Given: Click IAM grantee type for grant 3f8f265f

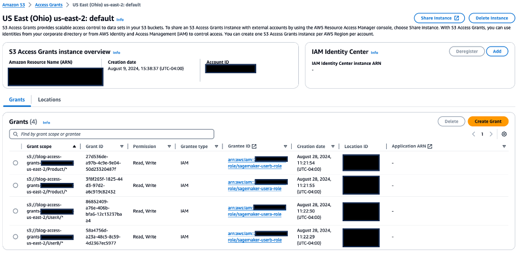Looking at the screenshot, I should click(184, 185).
